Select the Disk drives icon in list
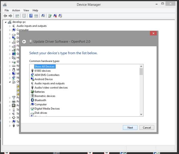 pyautogui.click(x=32, y=113)
